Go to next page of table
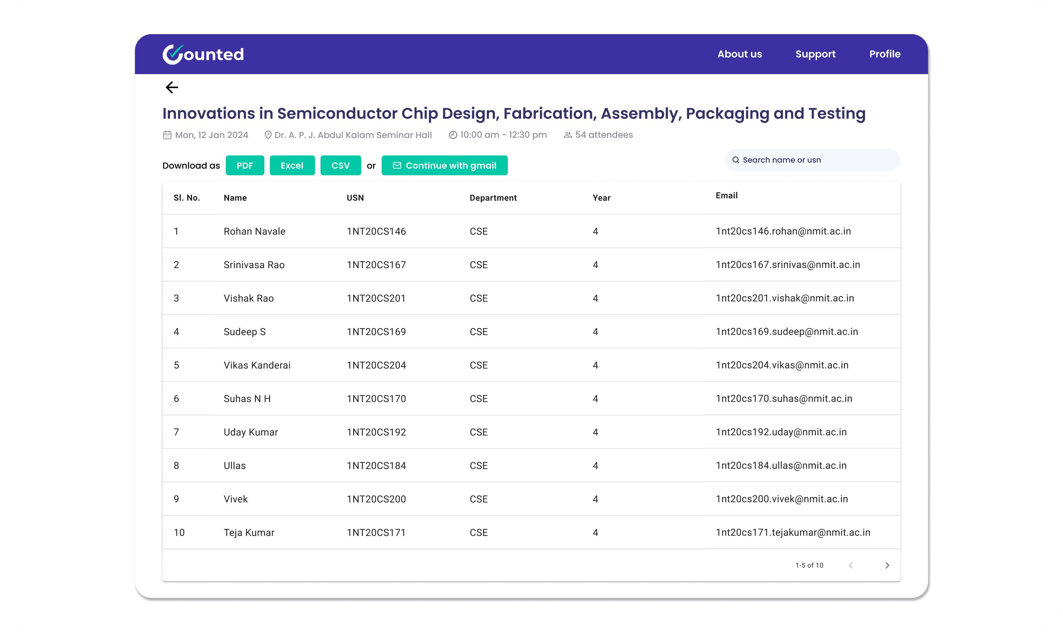Viewport: 1063px width, 632px height. coord(887,565)
